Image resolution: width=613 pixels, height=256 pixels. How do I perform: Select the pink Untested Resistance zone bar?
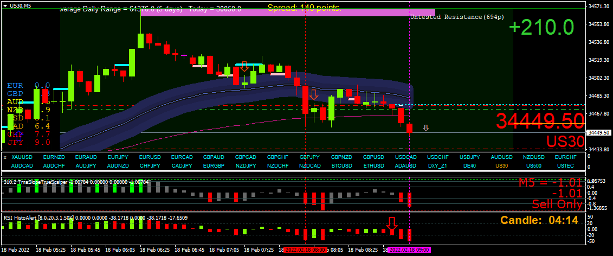coord(288,12)
